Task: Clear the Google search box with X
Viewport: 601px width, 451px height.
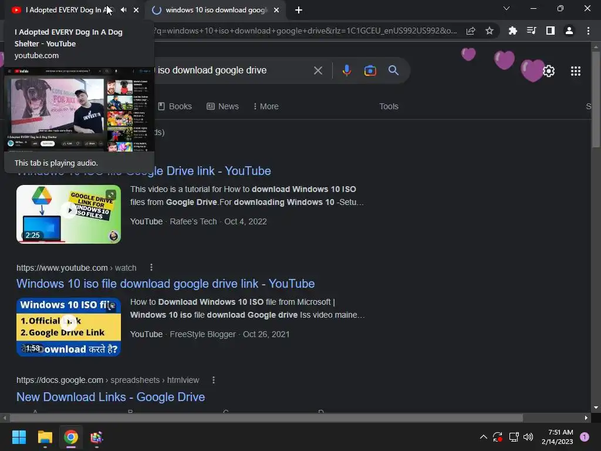Action: 318,70
